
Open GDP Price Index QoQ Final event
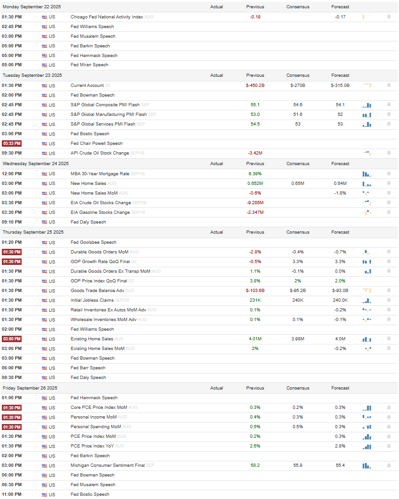point(99,281)
